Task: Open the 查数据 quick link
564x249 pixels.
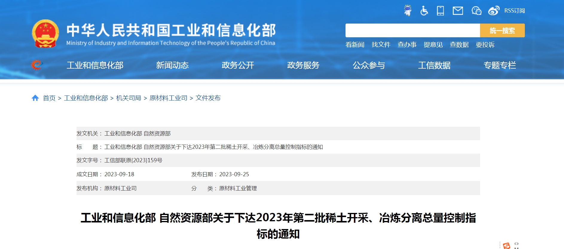Action: (459, 45)
